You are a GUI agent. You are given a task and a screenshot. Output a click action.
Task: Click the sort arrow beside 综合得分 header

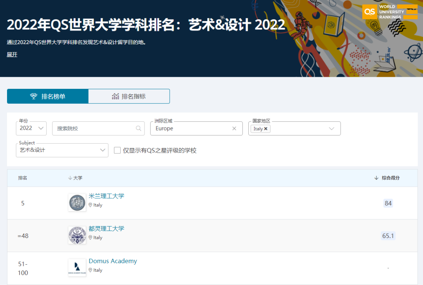coord(376,178)
